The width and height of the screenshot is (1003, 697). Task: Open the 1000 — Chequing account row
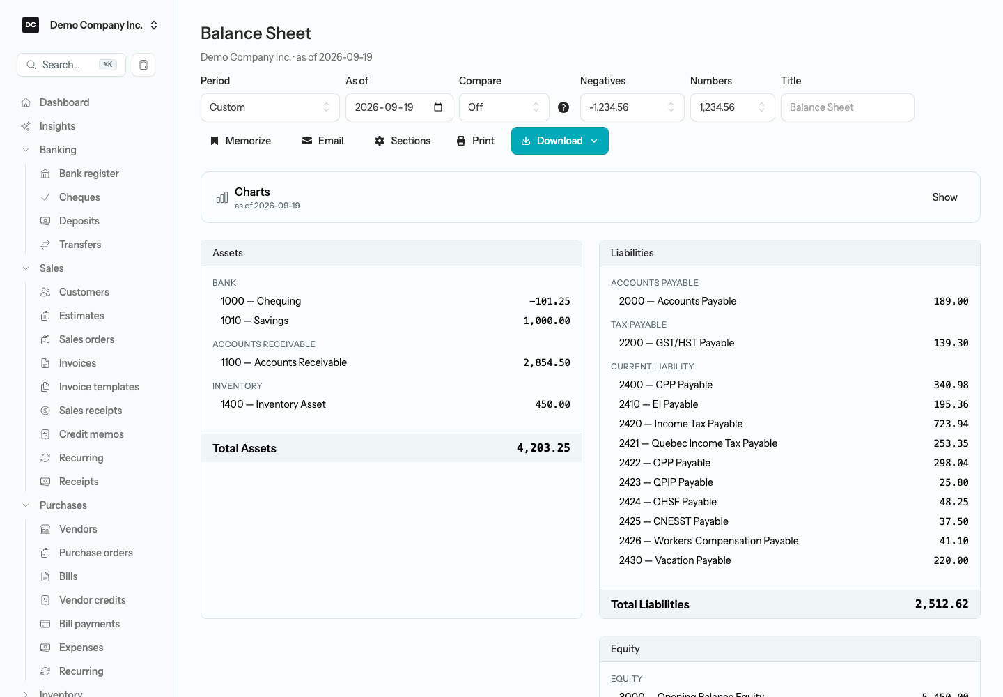click(391, 301)
